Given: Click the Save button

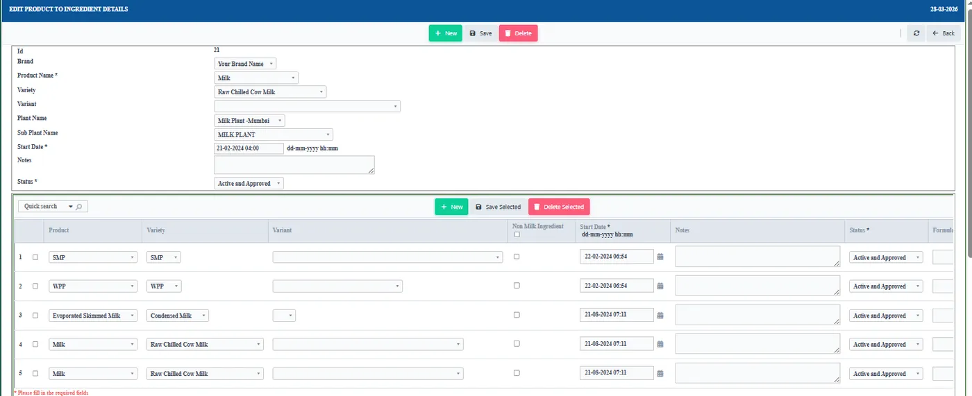Looking at the screenshot, I should click(x=480, y=33).
